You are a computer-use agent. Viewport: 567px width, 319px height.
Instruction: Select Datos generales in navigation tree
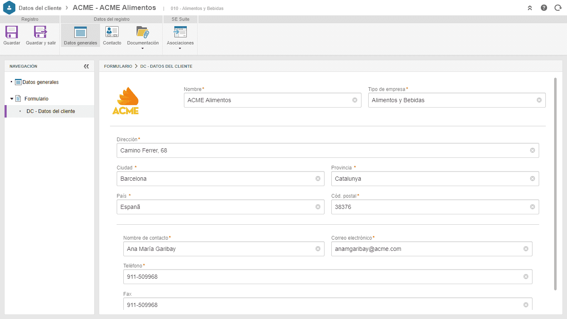click(x=41, y=82)
